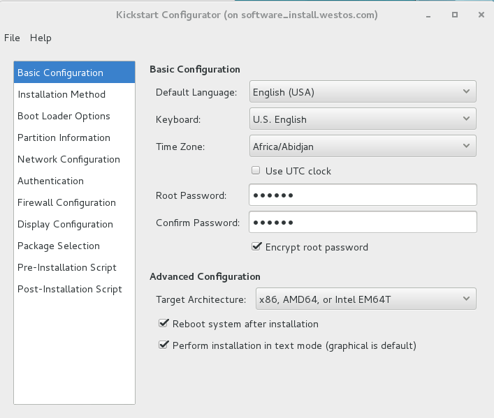Toggle text mode installation checkbox
Image resolution: width=494 pixels, height=418 pixels.
(164, 345)
